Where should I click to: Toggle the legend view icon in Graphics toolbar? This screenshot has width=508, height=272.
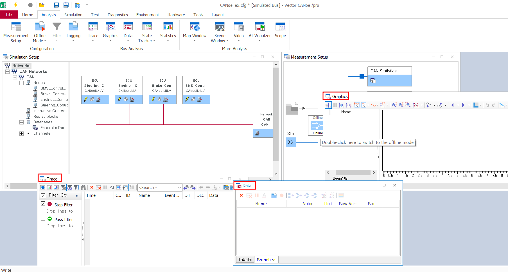tap(328, 105)
